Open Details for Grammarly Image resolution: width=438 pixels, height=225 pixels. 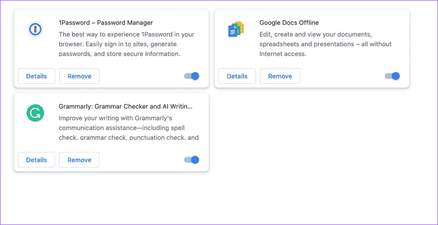click(x=37, y=160)
